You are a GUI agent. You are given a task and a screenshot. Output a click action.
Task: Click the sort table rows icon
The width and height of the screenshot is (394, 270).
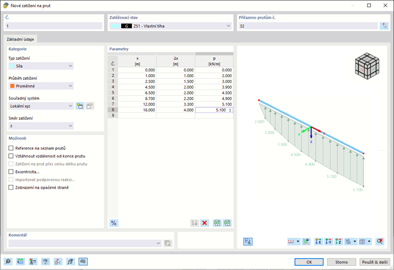194,223
